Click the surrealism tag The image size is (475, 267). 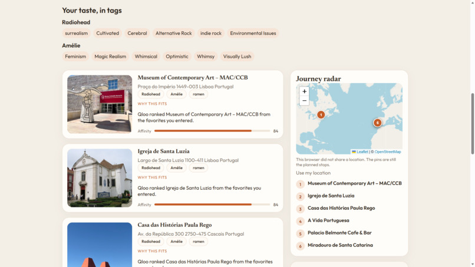tap(77, 34)
